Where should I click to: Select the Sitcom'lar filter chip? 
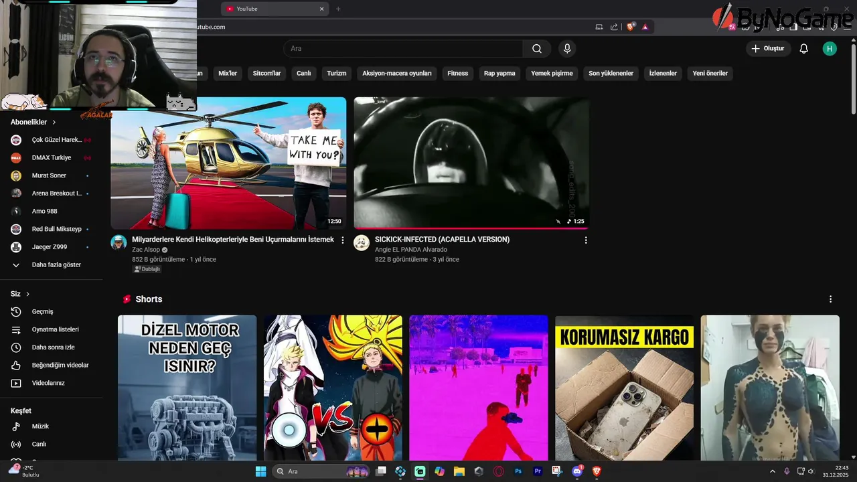[266, 74]
